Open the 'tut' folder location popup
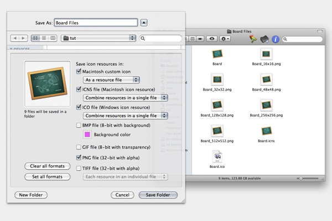Screen dimensions: 332x221 pyautogui.click(x=98, y=38)
